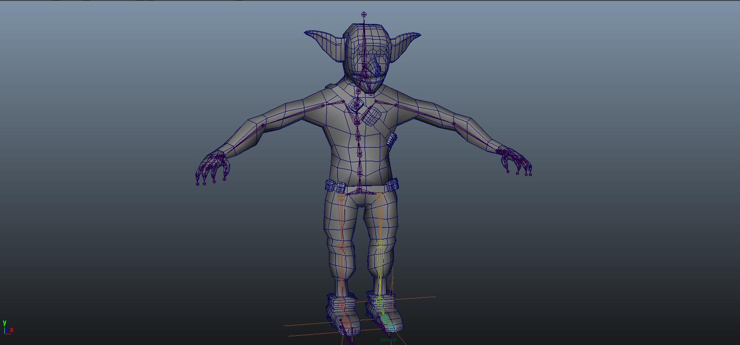
Task: Select the joint above the goblin's head
Action: [364, 15]
